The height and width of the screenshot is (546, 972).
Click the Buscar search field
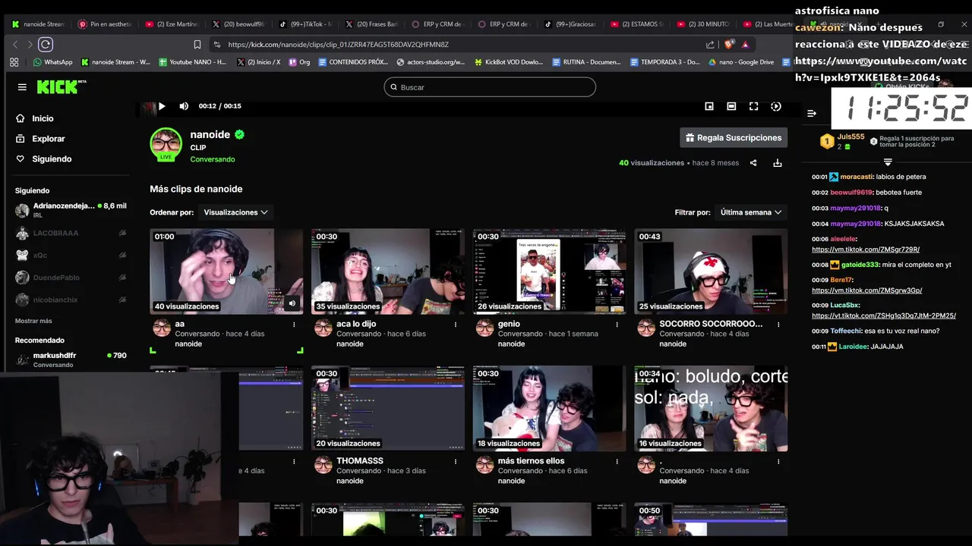click(x=490, y=87)
